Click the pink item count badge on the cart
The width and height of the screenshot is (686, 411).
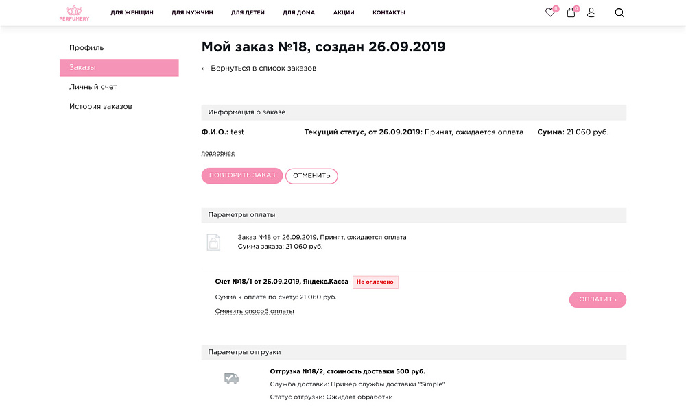[x=576, y=8]
